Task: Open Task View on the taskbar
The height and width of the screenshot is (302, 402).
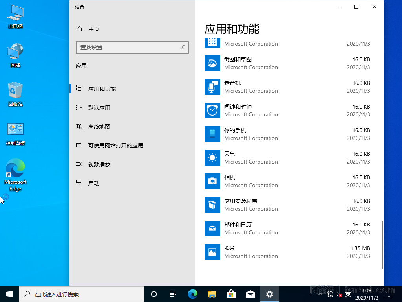Action: 173,294
